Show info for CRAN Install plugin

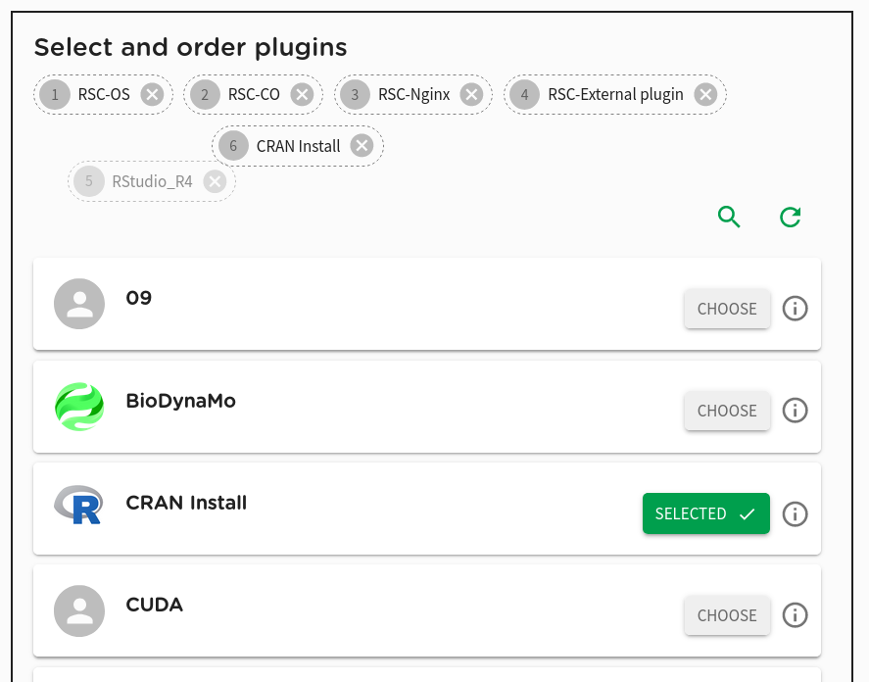[795, 514]
